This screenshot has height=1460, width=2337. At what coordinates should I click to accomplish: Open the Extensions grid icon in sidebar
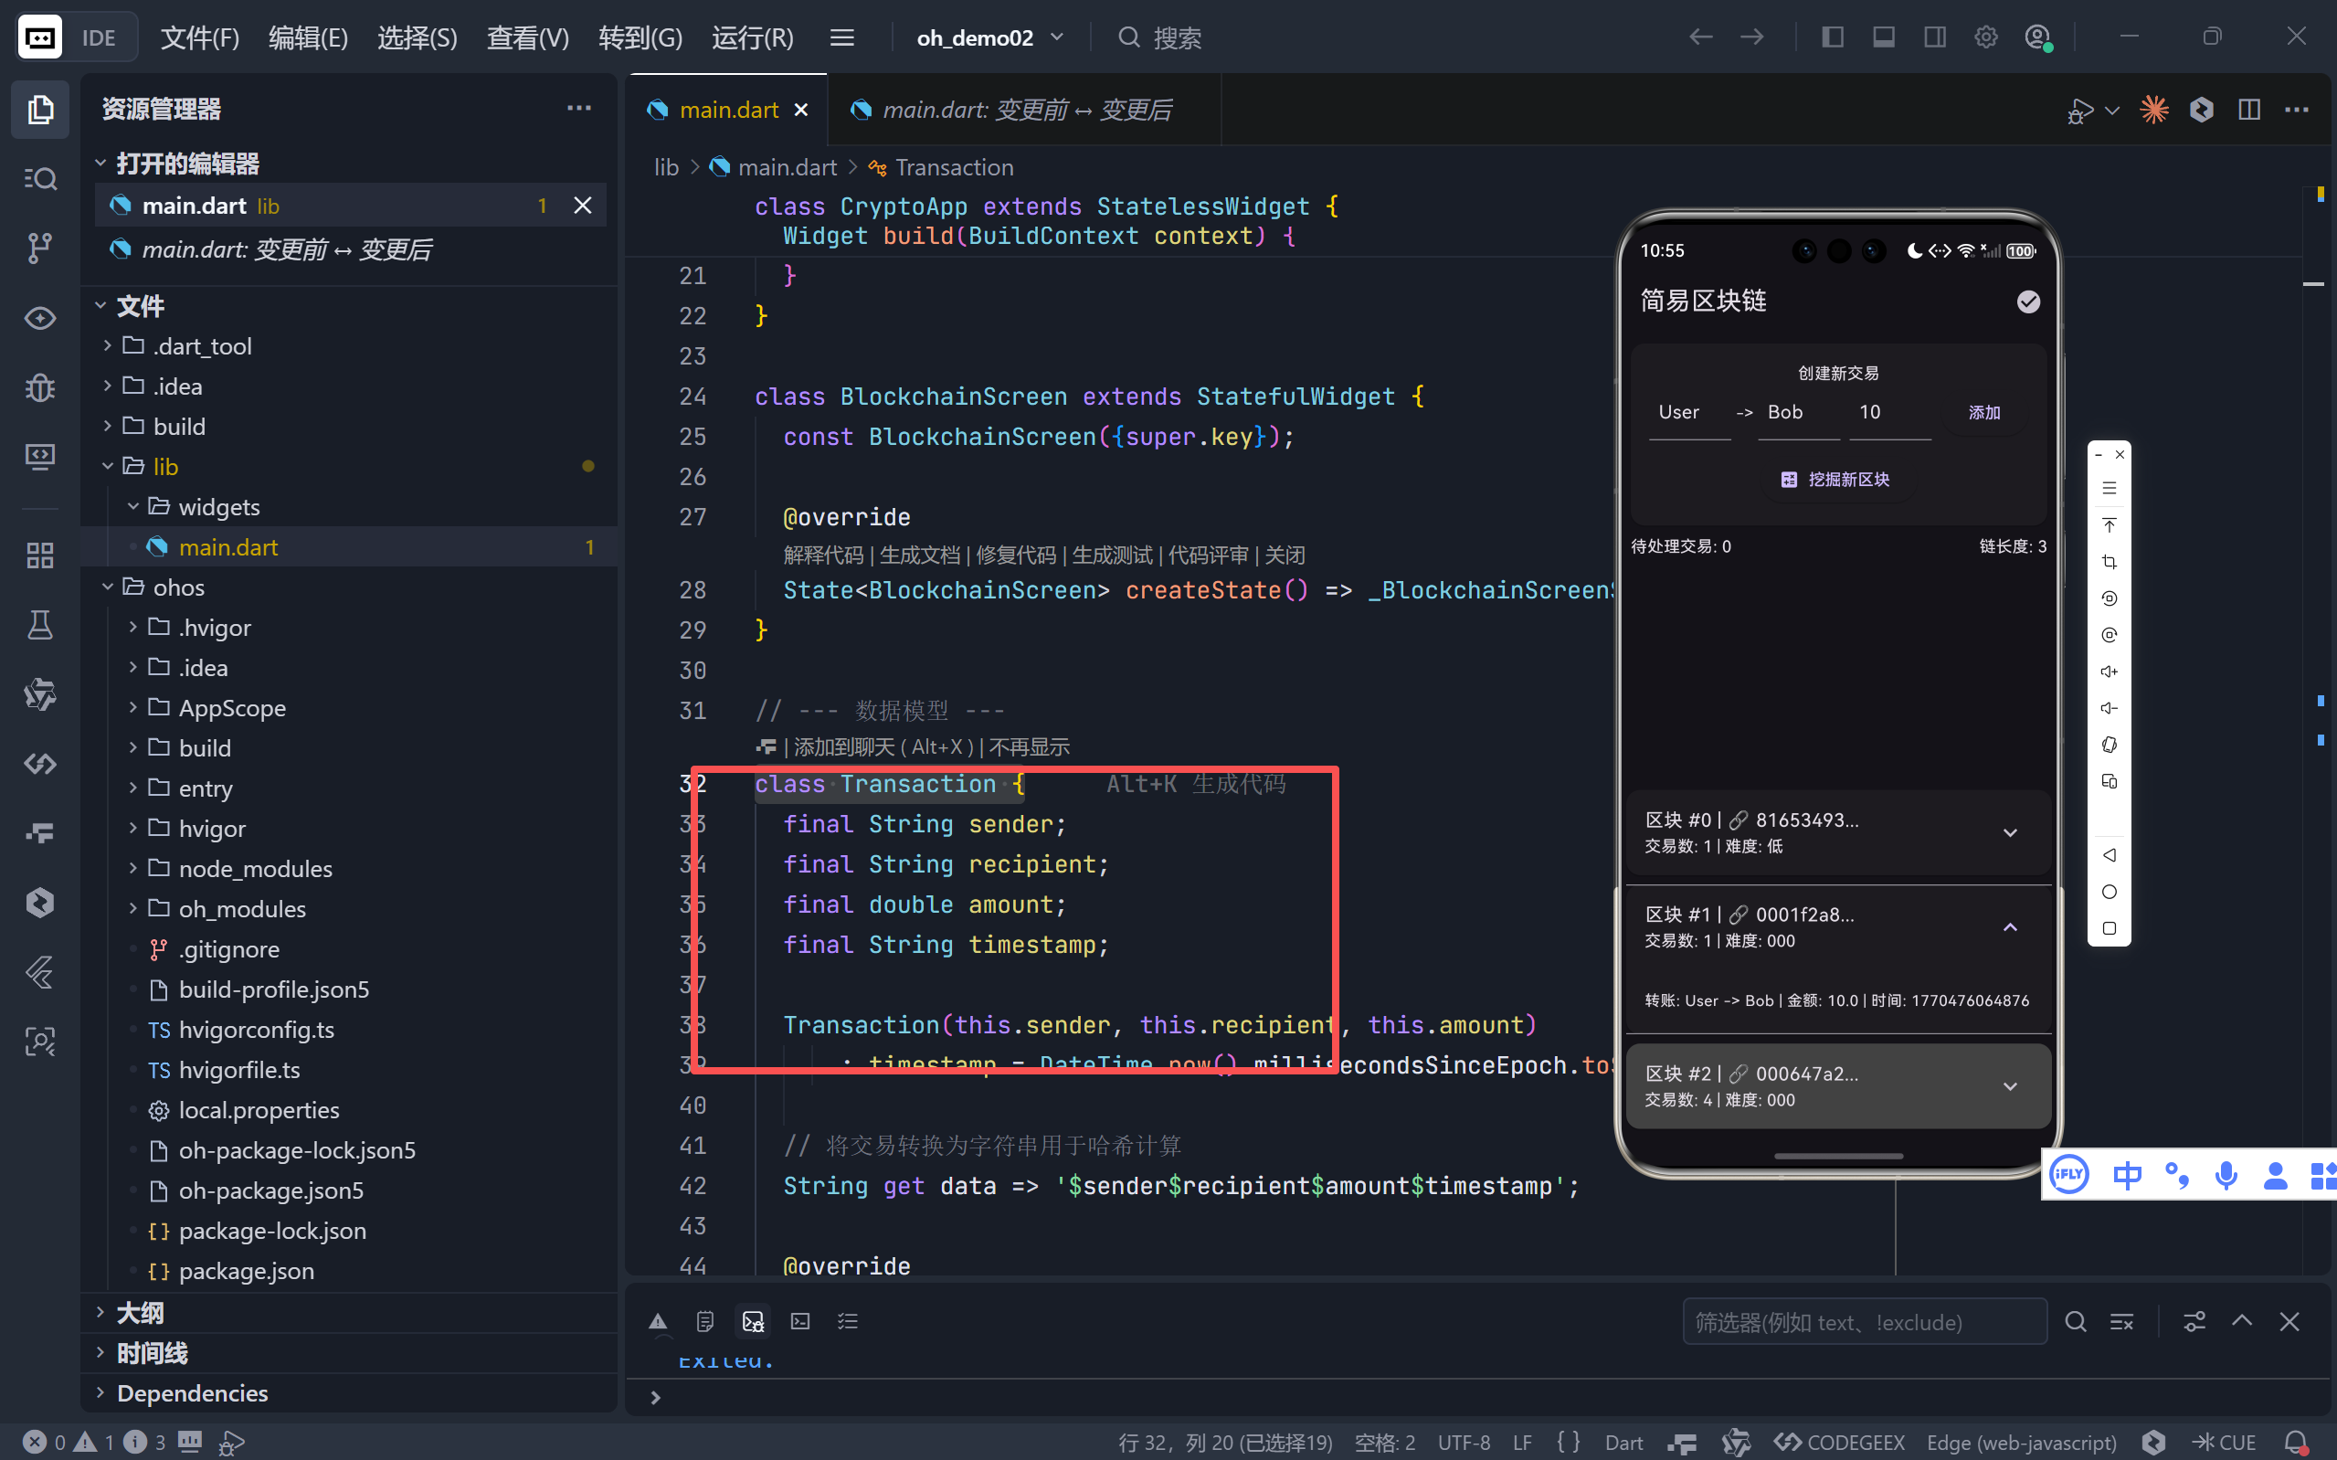[x=39, y=555]
